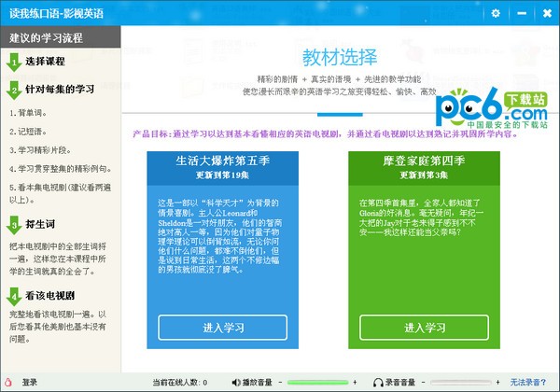Click the 3.学习精彩片段 list item
Screen dimensions: 560x392
tap(40, 150)
